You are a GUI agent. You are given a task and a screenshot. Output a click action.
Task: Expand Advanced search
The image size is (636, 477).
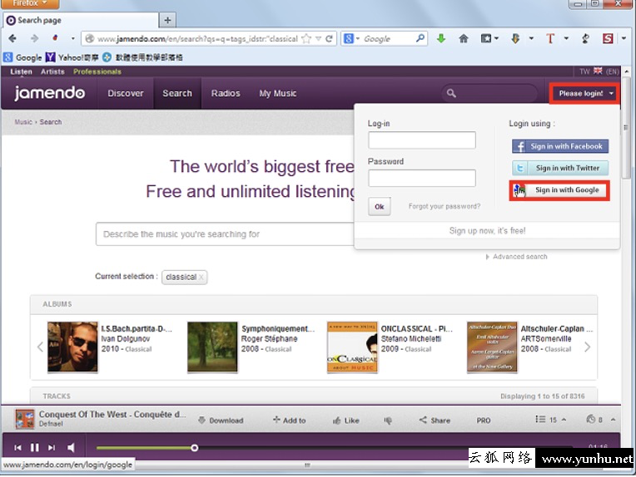click(x=517, y=257)
